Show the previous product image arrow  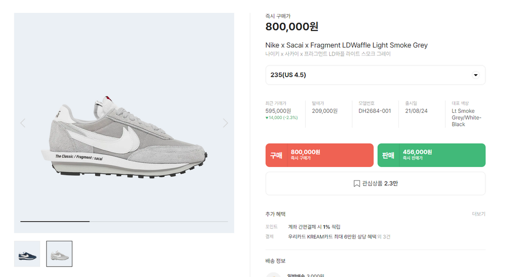[23, 123]
